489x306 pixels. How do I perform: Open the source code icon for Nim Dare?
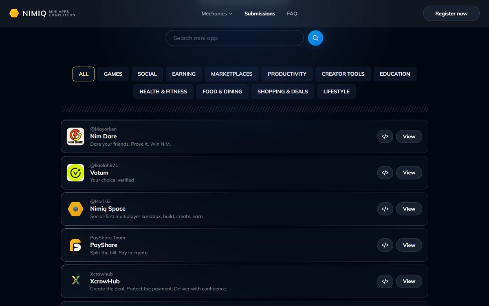[x=385, y=136]
